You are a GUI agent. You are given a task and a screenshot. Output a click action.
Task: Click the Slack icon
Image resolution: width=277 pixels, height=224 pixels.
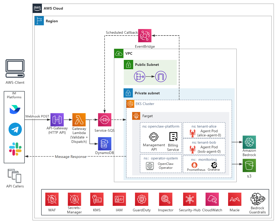coord(15,149)
